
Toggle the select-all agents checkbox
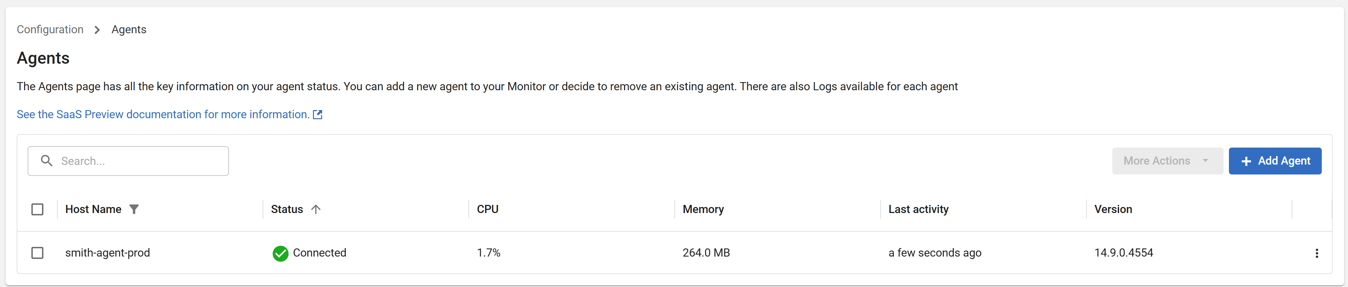(38, 209)
